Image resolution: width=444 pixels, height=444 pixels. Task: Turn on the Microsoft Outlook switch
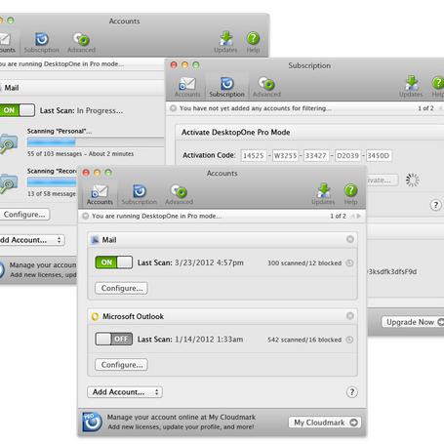click(x=114, y=339)
